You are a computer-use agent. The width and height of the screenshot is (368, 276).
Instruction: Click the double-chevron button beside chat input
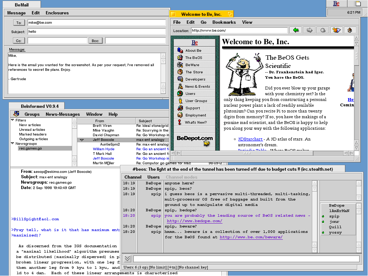pyautogui.click(x=127, y=259)
